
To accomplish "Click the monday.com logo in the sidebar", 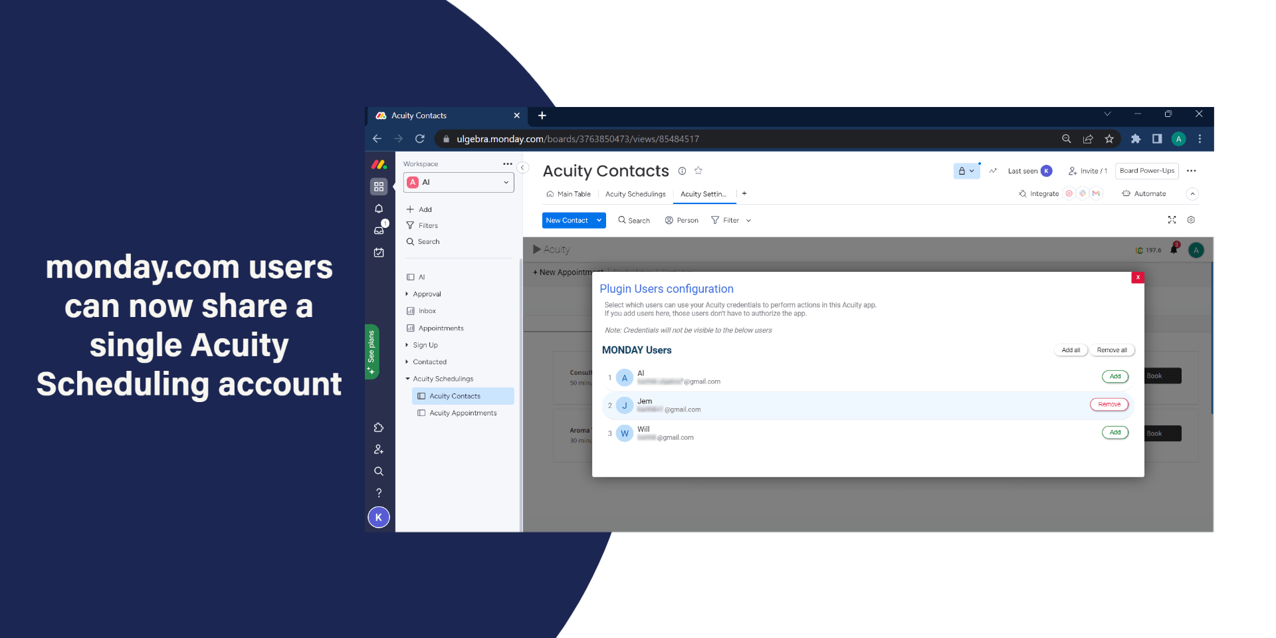I will click(379, 164).
